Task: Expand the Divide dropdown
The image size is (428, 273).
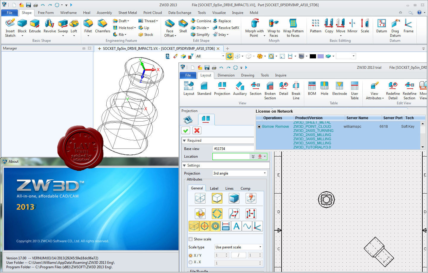Action: click(x=208, y=28)
